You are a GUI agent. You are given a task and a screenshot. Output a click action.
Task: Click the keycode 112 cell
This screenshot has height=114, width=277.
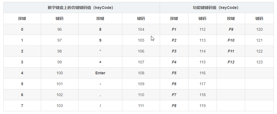(202, 29)
